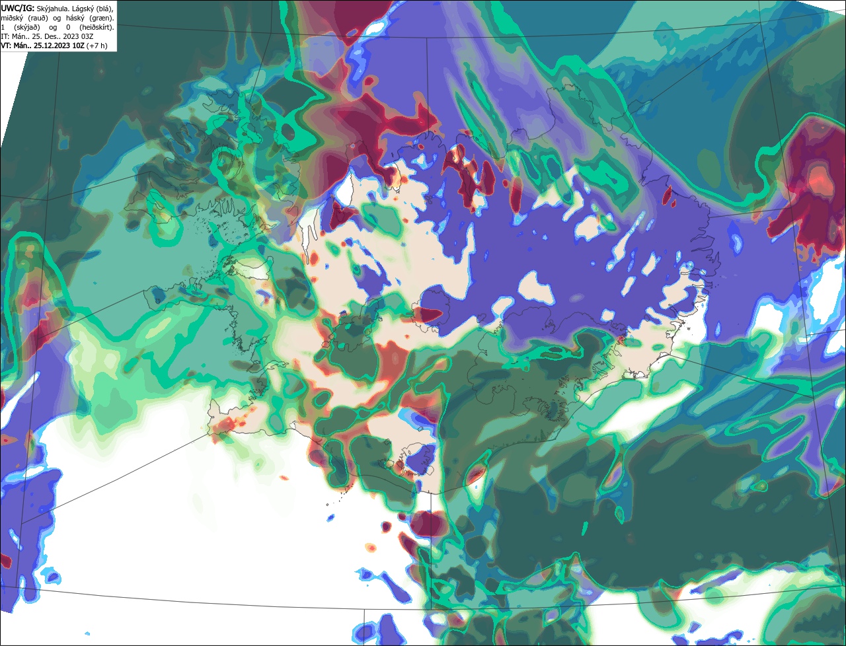Click the "0 (heiðskírt)." legend text

tap(89, 27)
